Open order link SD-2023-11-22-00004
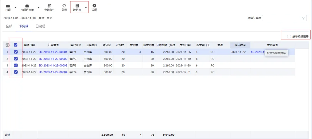Image resolution: width=312 pixels, height=139 pixels. [53, 72]
